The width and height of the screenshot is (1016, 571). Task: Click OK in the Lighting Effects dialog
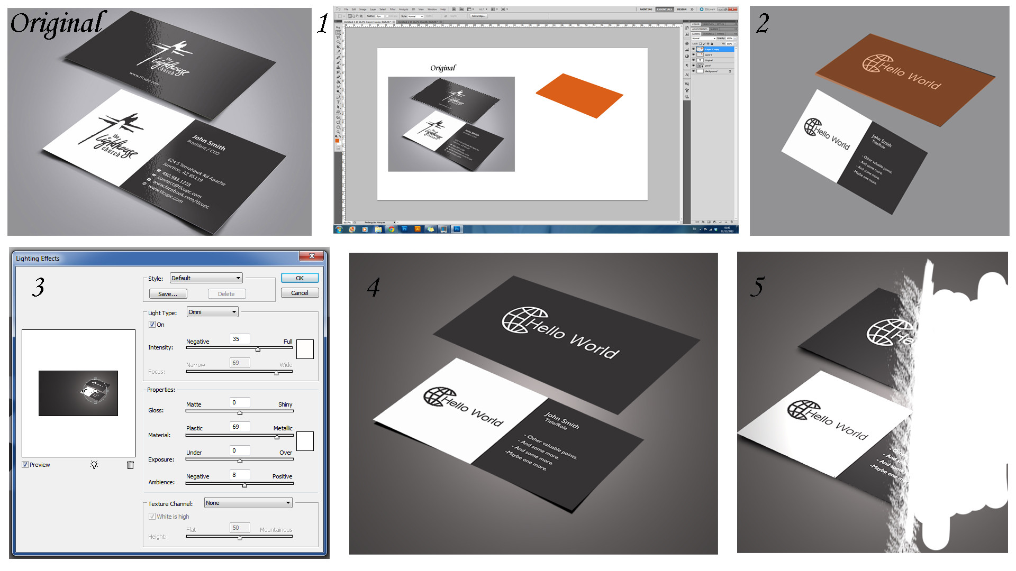click(x=300, y=278)
